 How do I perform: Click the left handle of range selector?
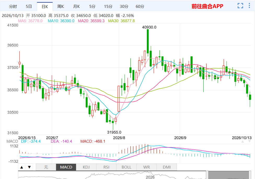pos(207,175)
